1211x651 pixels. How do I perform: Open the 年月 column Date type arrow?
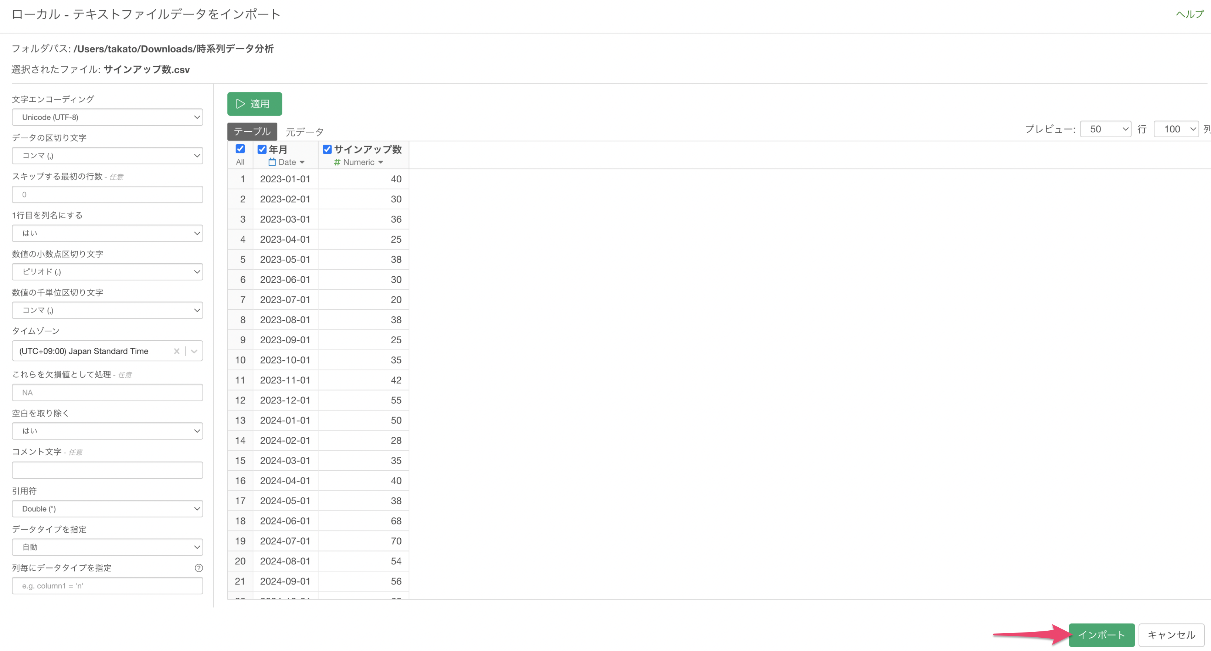[302, 162]
